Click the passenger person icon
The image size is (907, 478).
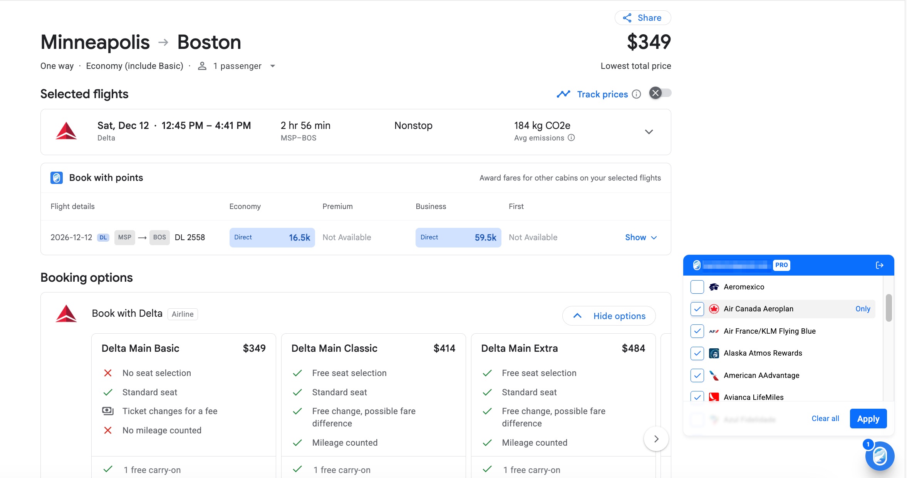pyautogui.click(x=202, y=66)
